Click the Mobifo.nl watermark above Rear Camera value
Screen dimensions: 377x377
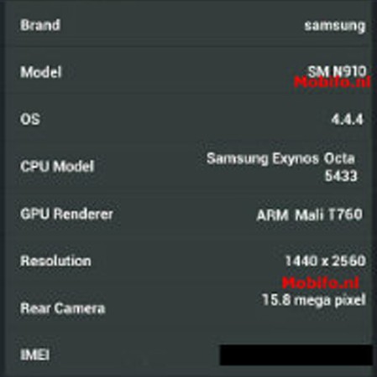[x=321, y=282]
